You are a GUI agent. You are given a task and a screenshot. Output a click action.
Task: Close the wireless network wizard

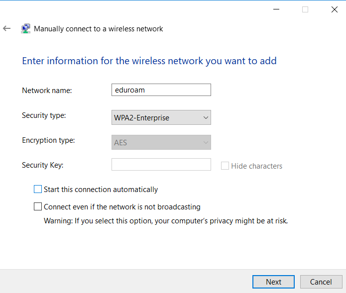[335, 9]
